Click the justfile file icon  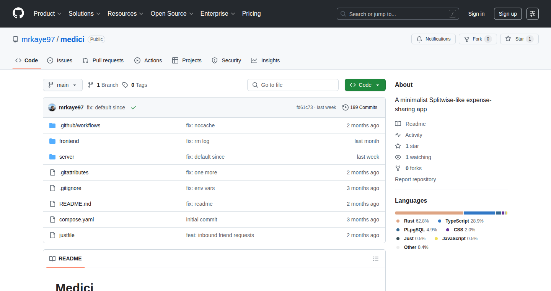pyautogui.click(x=52, y=235)
